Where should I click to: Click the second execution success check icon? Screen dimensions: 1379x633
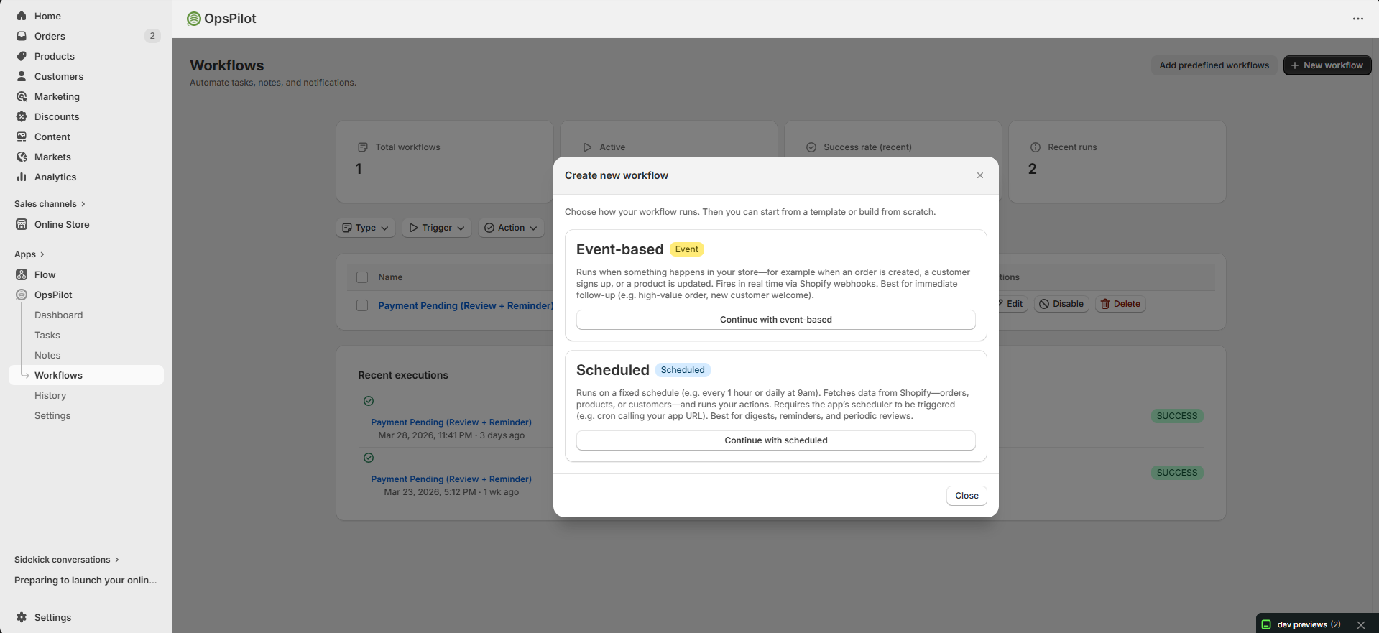369,458
